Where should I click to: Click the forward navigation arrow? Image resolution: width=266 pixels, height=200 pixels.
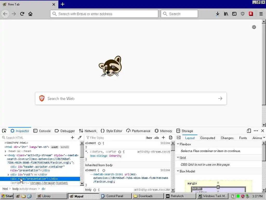click(14, 14)
